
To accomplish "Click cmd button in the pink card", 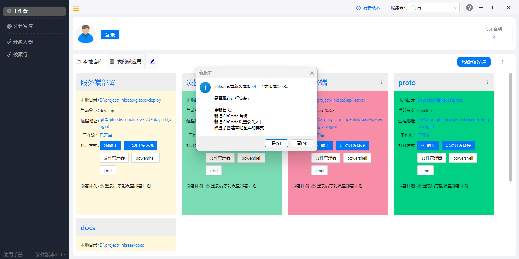I will [319, 170].
